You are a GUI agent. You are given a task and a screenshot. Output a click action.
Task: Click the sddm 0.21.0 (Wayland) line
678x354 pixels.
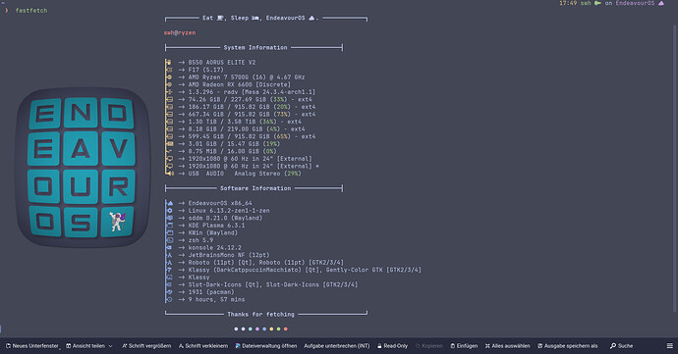coord(225,218)
